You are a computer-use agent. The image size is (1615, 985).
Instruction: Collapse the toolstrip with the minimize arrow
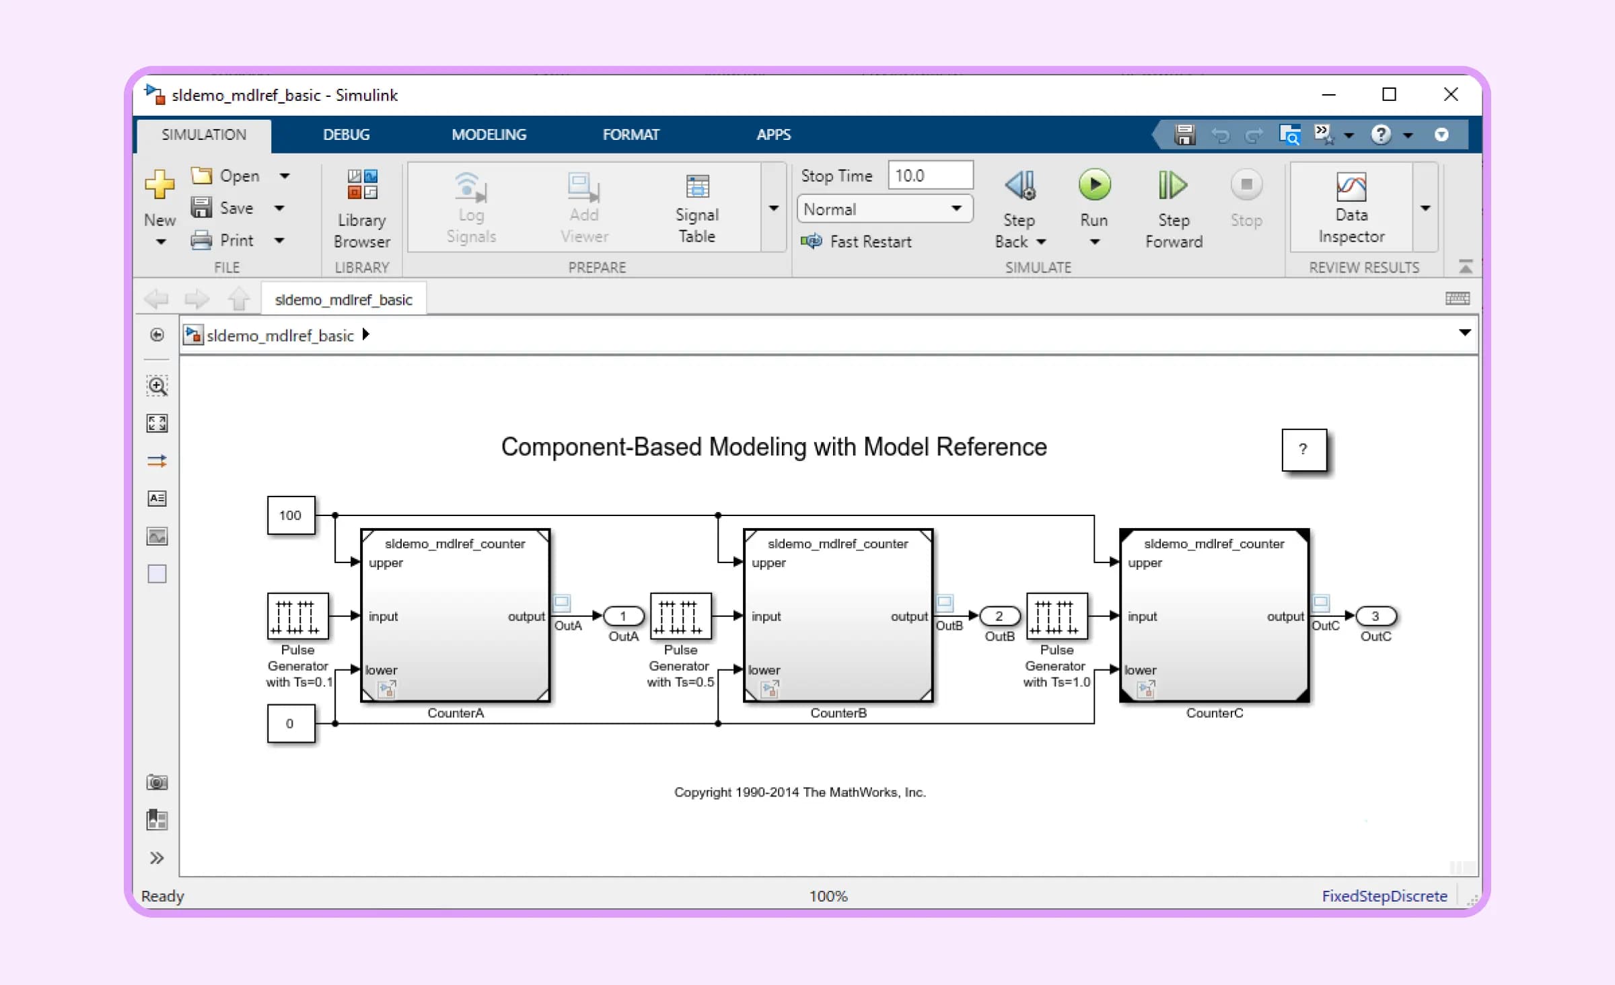(1466, 266)
